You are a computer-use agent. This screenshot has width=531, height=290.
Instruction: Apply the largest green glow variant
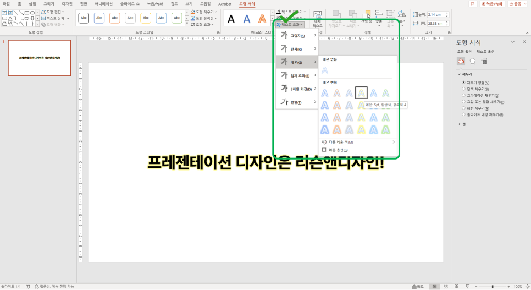tap(386, 129)
